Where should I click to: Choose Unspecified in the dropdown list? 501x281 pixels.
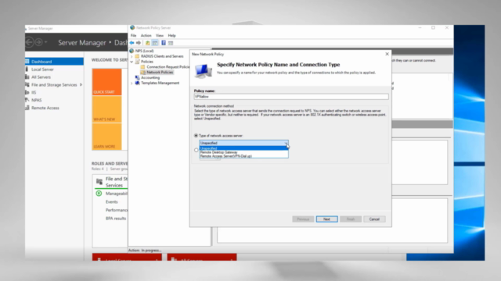tap(243, 148)
